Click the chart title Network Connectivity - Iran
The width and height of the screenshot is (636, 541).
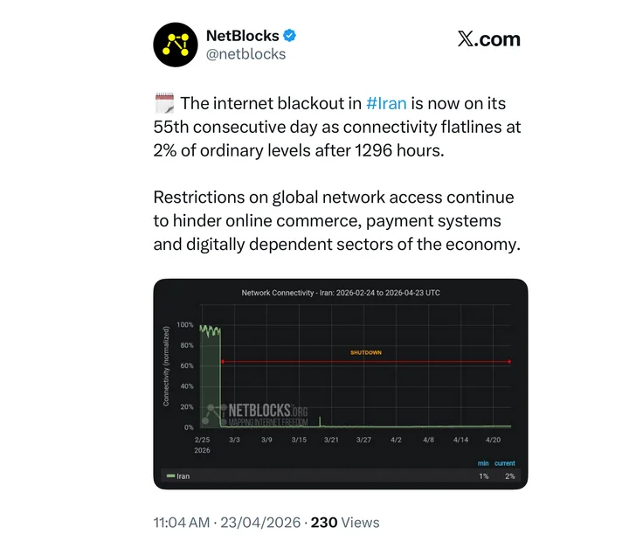[x=341, y=293]
